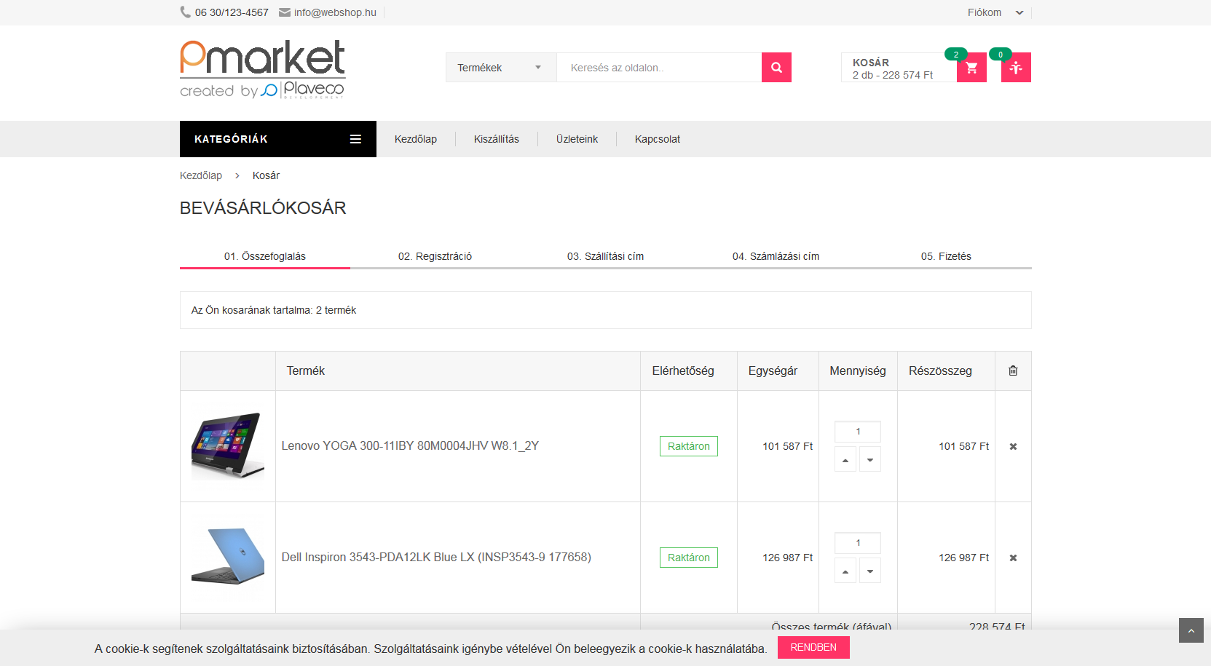Click the trash icon in table header
Image resolution: width=1211 pixels, height=666 pixels.
(x=1013, y=370)
